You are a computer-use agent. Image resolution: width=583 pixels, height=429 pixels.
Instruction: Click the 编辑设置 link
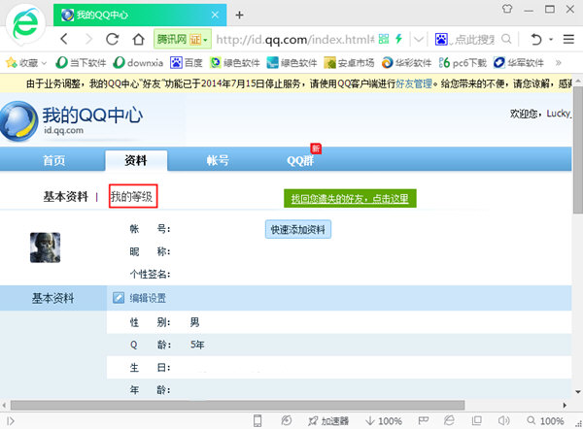148,298
